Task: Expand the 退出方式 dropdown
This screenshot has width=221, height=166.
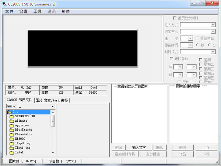Action: [x=213, y=31]
